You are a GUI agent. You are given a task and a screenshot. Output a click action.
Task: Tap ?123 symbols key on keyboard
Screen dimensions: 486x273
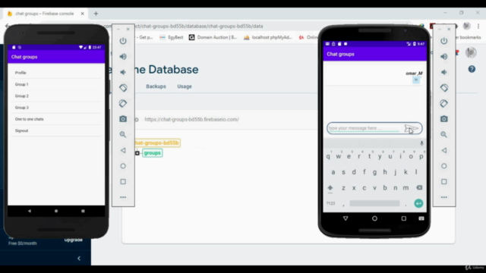point(331,203)
